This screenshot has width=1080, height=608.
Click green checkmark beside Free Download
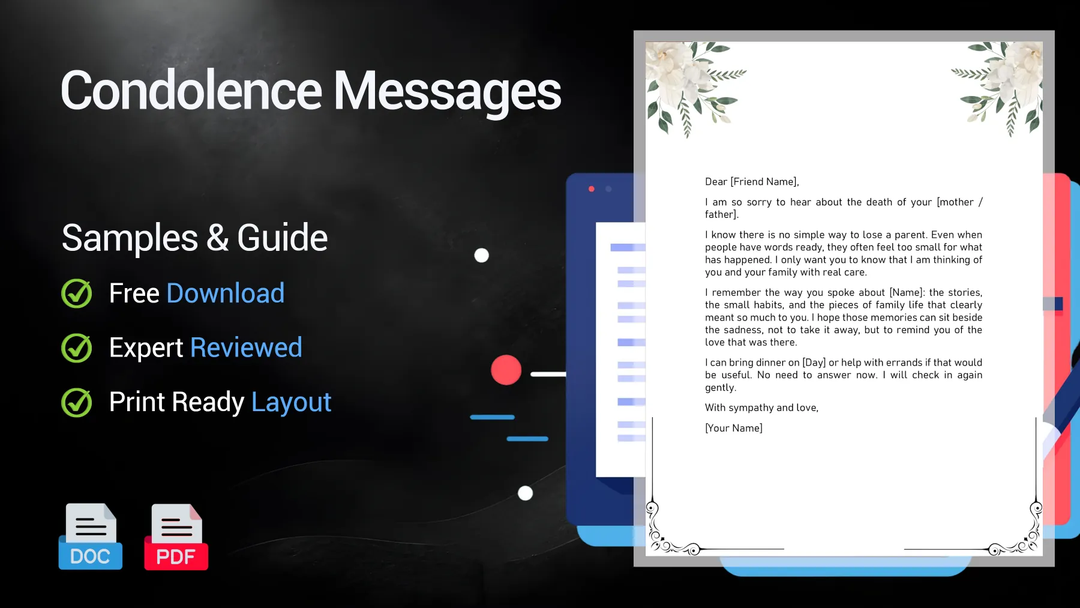coord(77,293)
